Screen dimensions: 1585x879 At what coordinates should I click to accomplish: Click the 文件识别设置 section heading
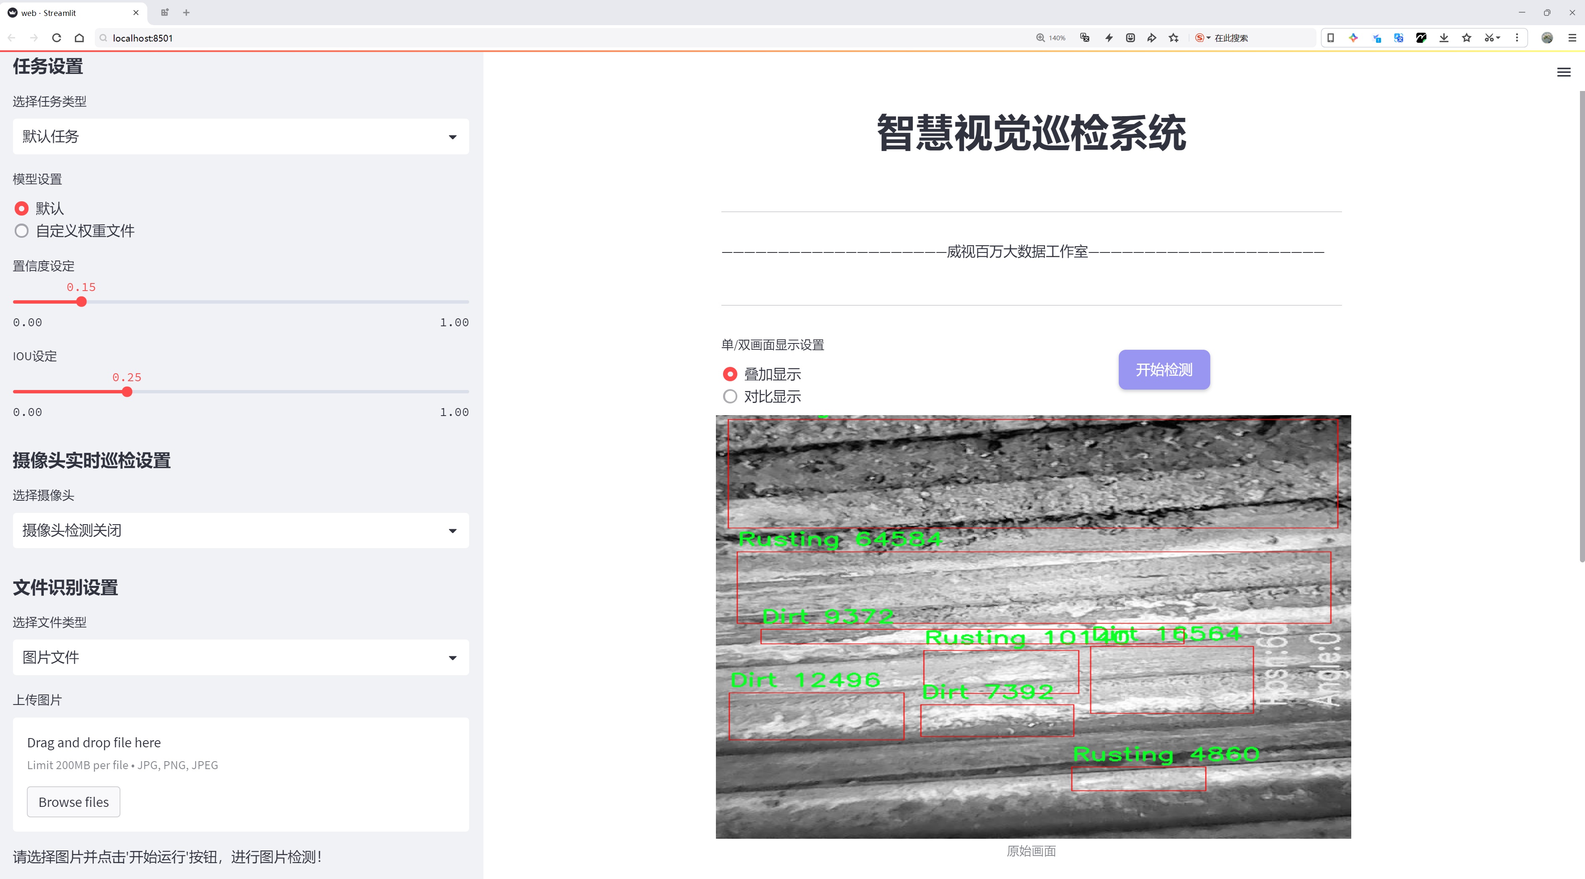point(65,587)
